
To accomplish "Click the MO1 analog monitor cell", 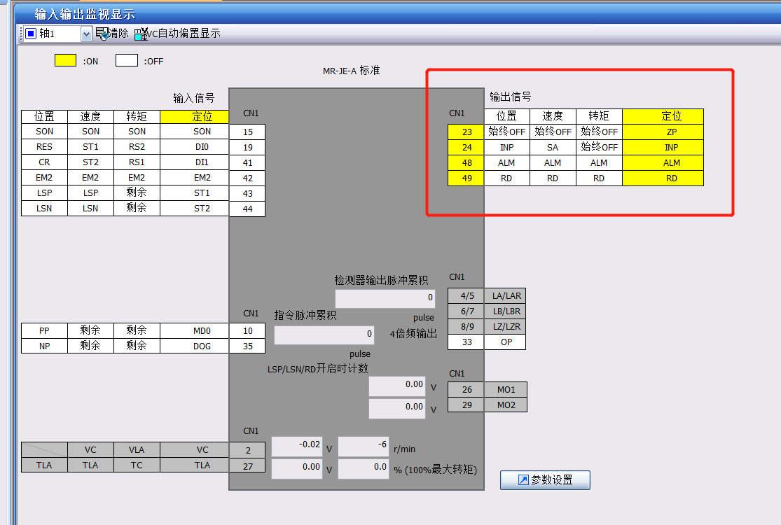I will (x=506, y=390).
